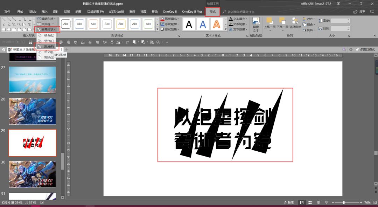The width and height of the screenshot is (378, 207).
Task: Expand the shape styles gallery more button
Action: click(x=157, y=29)
